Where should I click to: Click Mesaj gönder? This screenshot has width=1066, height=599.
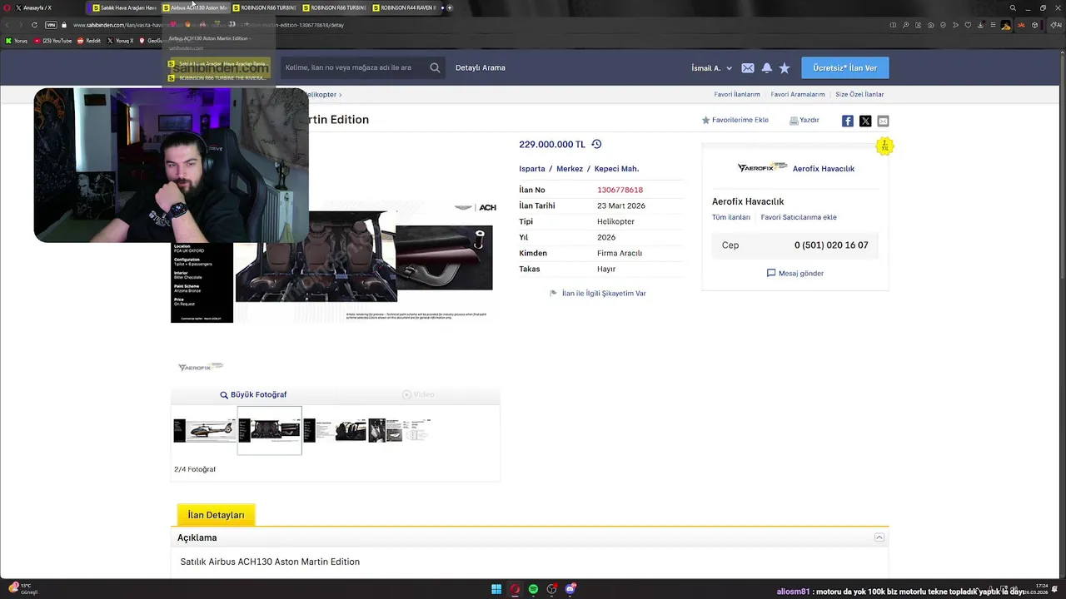point(795,273)
